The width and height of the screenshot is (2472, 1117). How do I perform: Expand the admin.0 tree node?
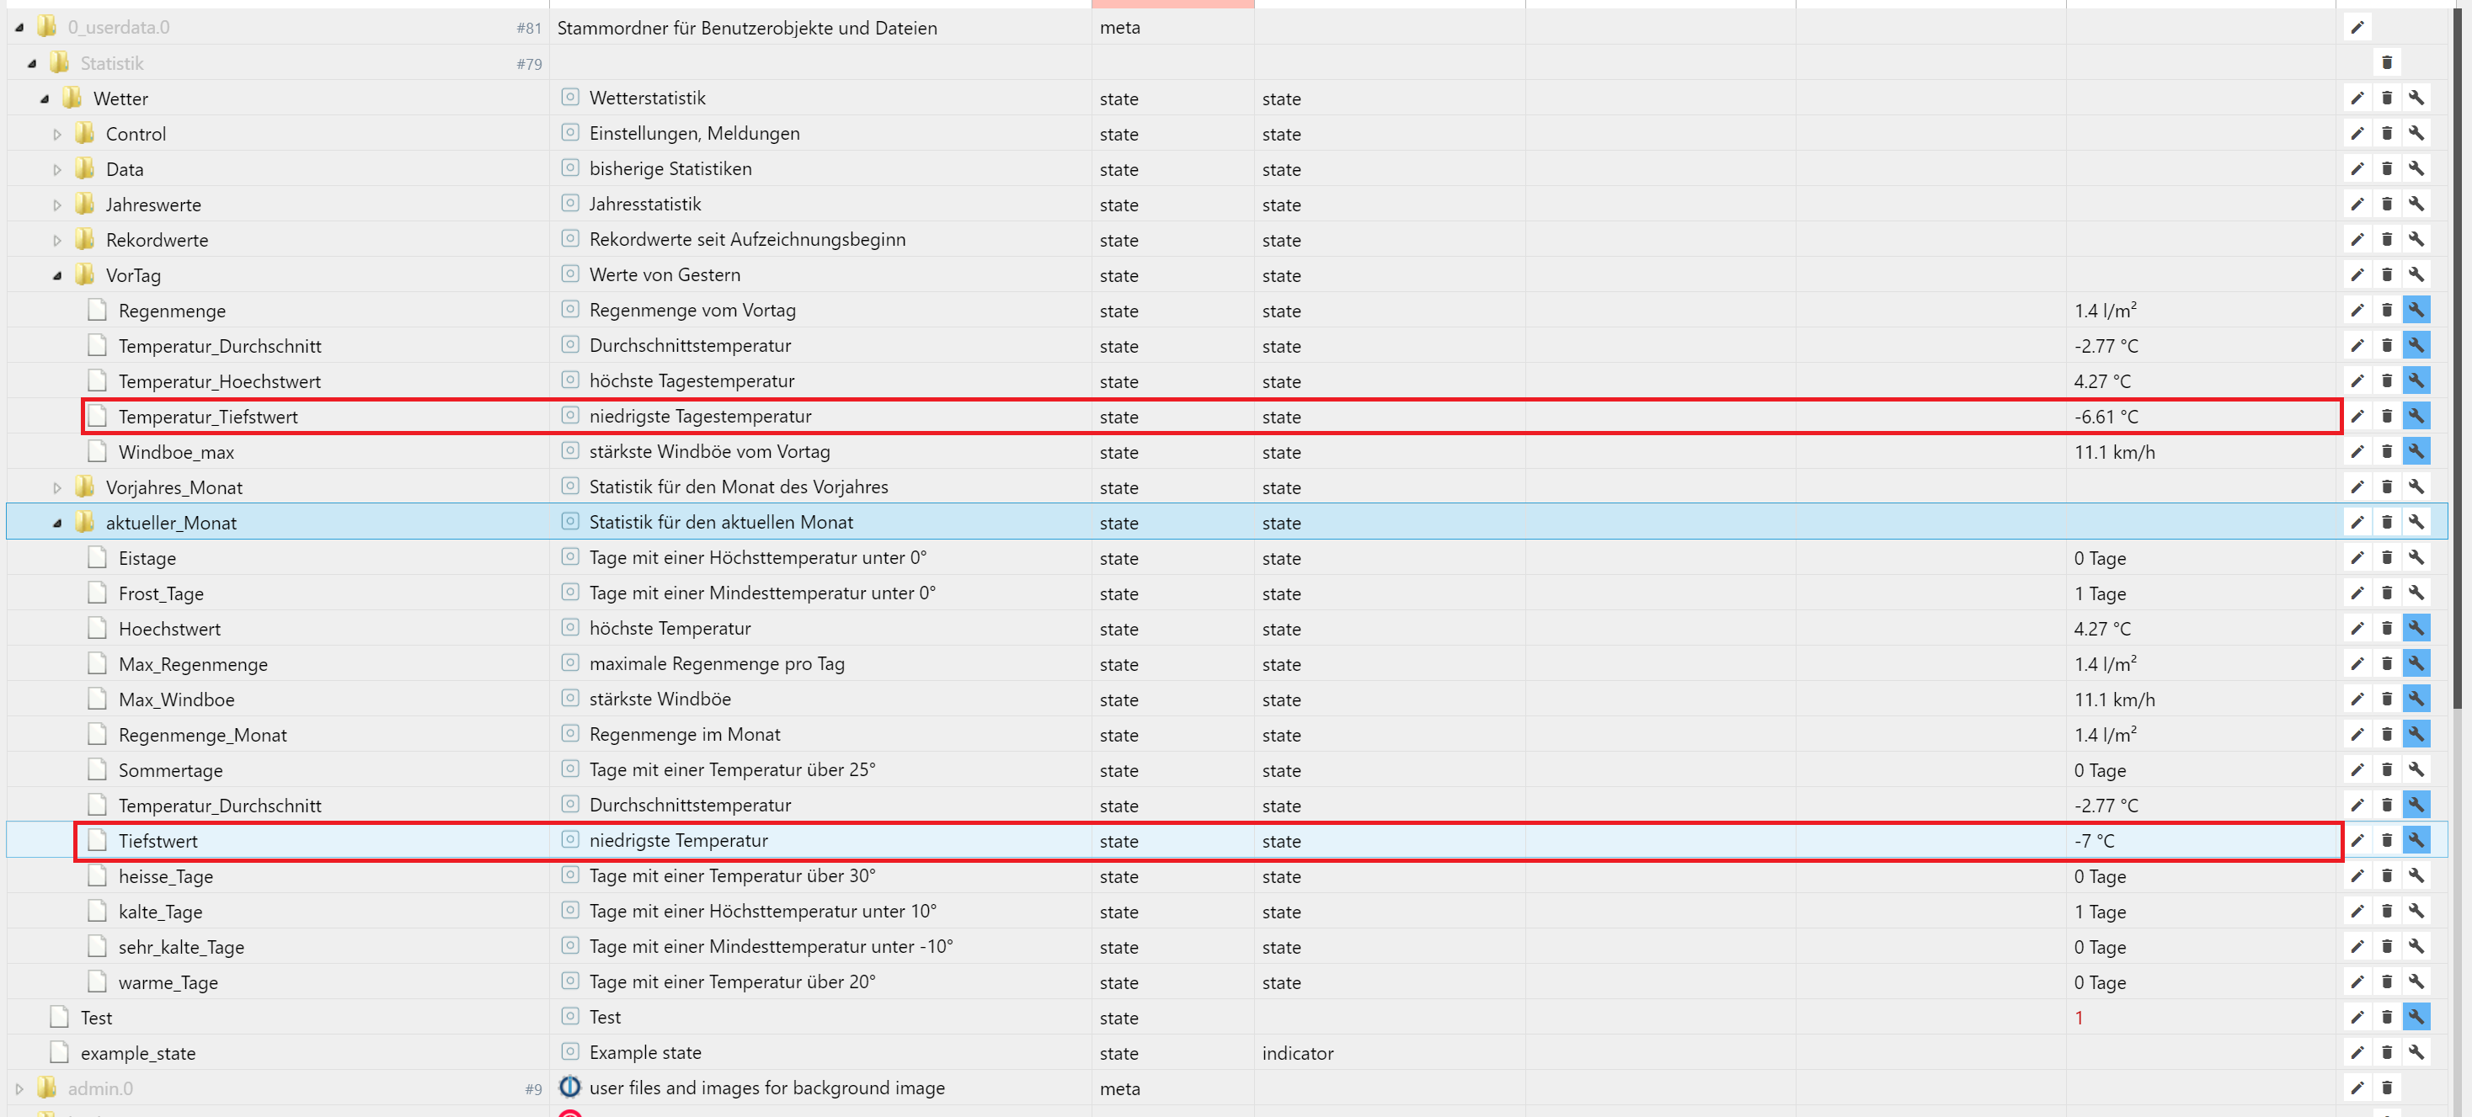tap(19, 1088)
